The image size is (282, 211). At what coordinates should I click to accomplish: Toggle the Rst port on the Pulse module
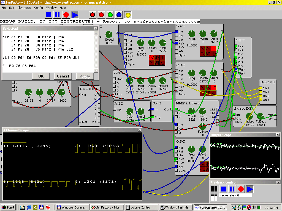[x=80, y=122]
